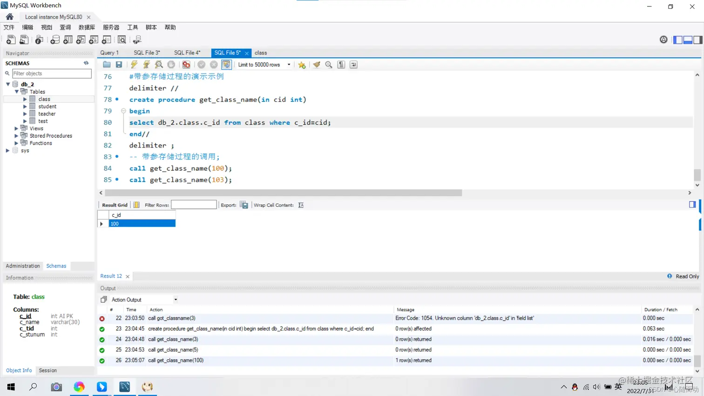704x396 pixels.
Task: Toggle word wrap icon in editor
Action: point(354,65)
